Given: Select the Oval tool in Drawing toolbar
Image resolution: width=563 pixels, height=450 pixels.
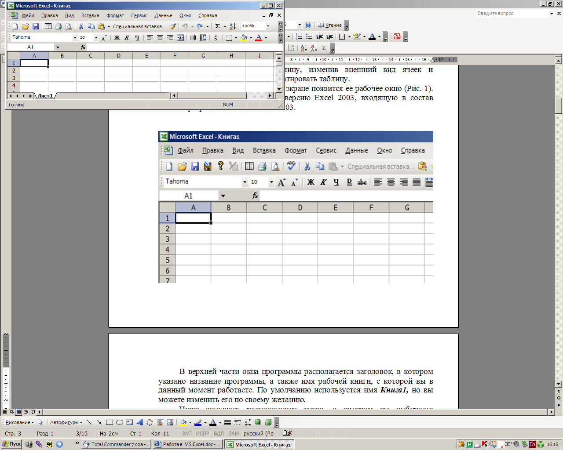Looking at the screenshot, I should [x=120, y=422].
